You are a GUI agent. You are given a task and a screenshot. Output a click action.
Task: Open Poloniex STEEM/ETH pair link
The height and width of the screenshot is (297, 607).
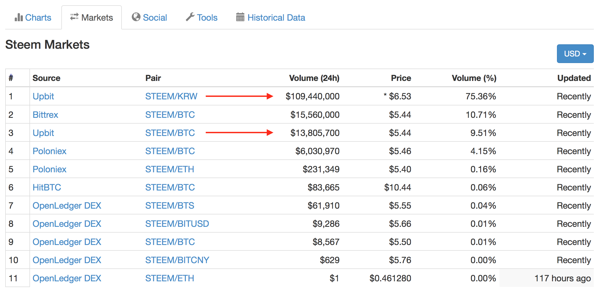coord(170,169)
